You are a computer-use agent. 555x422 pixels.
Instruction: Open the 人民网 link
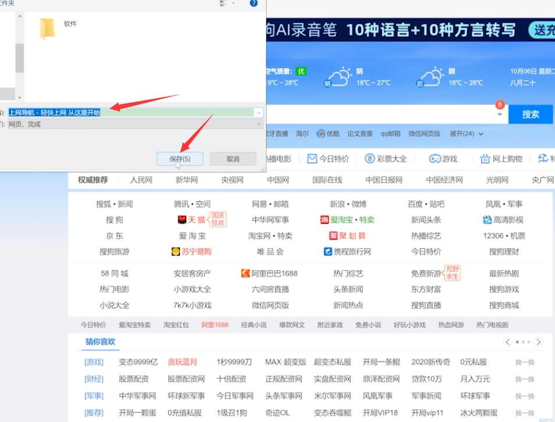point(141,180)
